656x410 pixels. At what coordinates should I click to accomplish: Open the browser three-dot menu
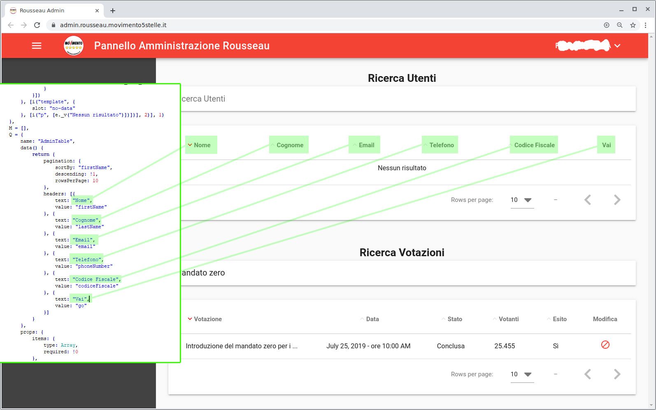pos(646,25)
